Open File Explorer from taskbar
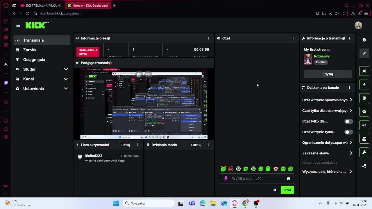 click(213, 203)
